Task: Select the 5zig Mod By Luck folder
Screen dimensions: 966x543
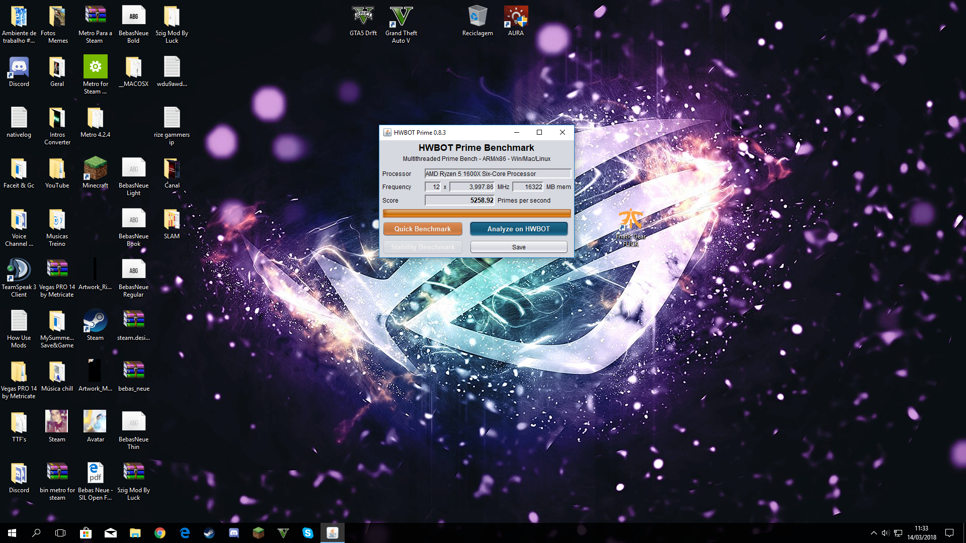Action: pos(172,25)
